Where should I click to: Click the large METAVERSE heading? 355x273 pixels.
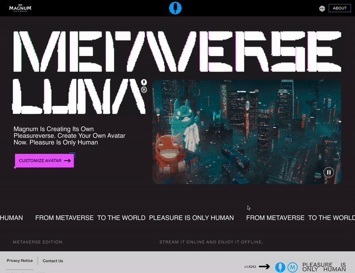coord(177,51)
